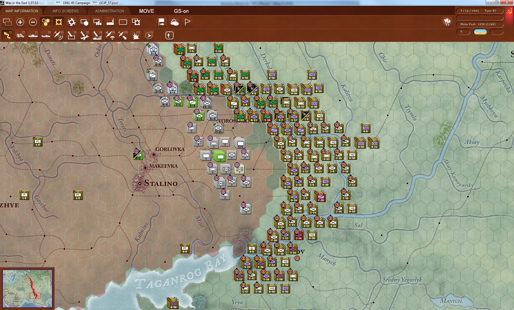The width and height of the screenshot is (514, 310).
Task: Open the ADMINISTRATION tab
Action: 109,11
